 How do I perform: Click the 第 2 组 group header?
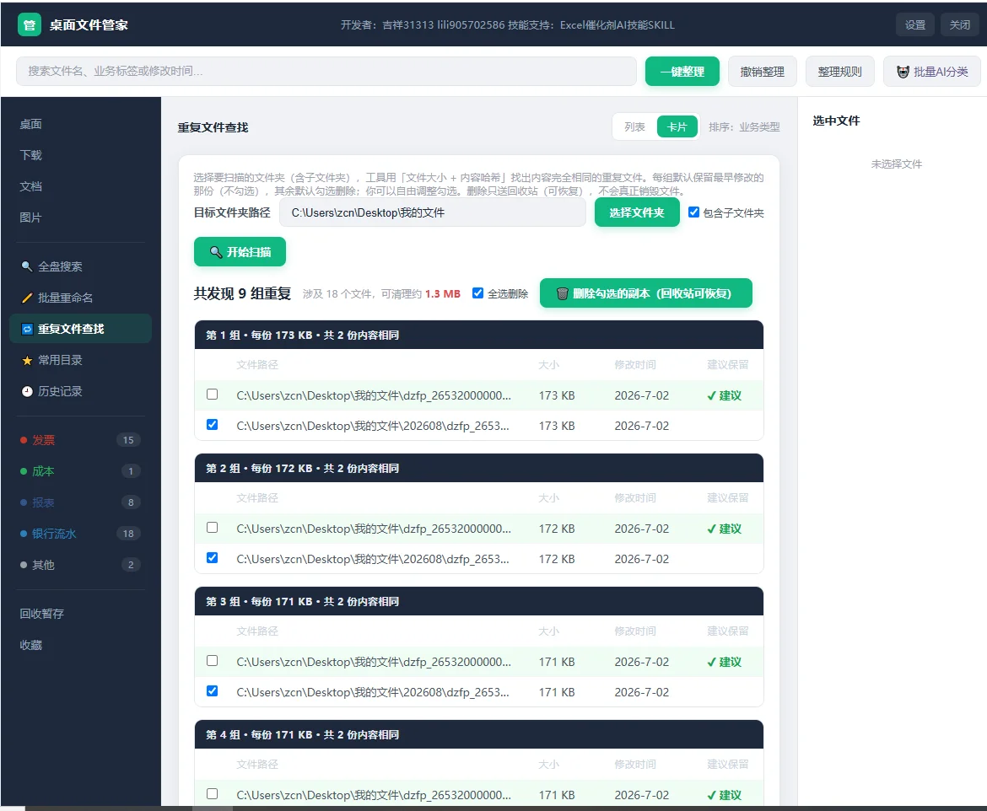(479, 468)
